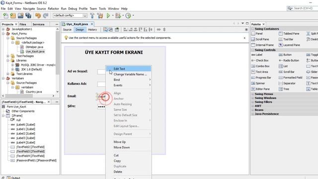318x179 pixels.
Task: Activate Selection Mode in designer toolbar
Action: pos(105,30)
